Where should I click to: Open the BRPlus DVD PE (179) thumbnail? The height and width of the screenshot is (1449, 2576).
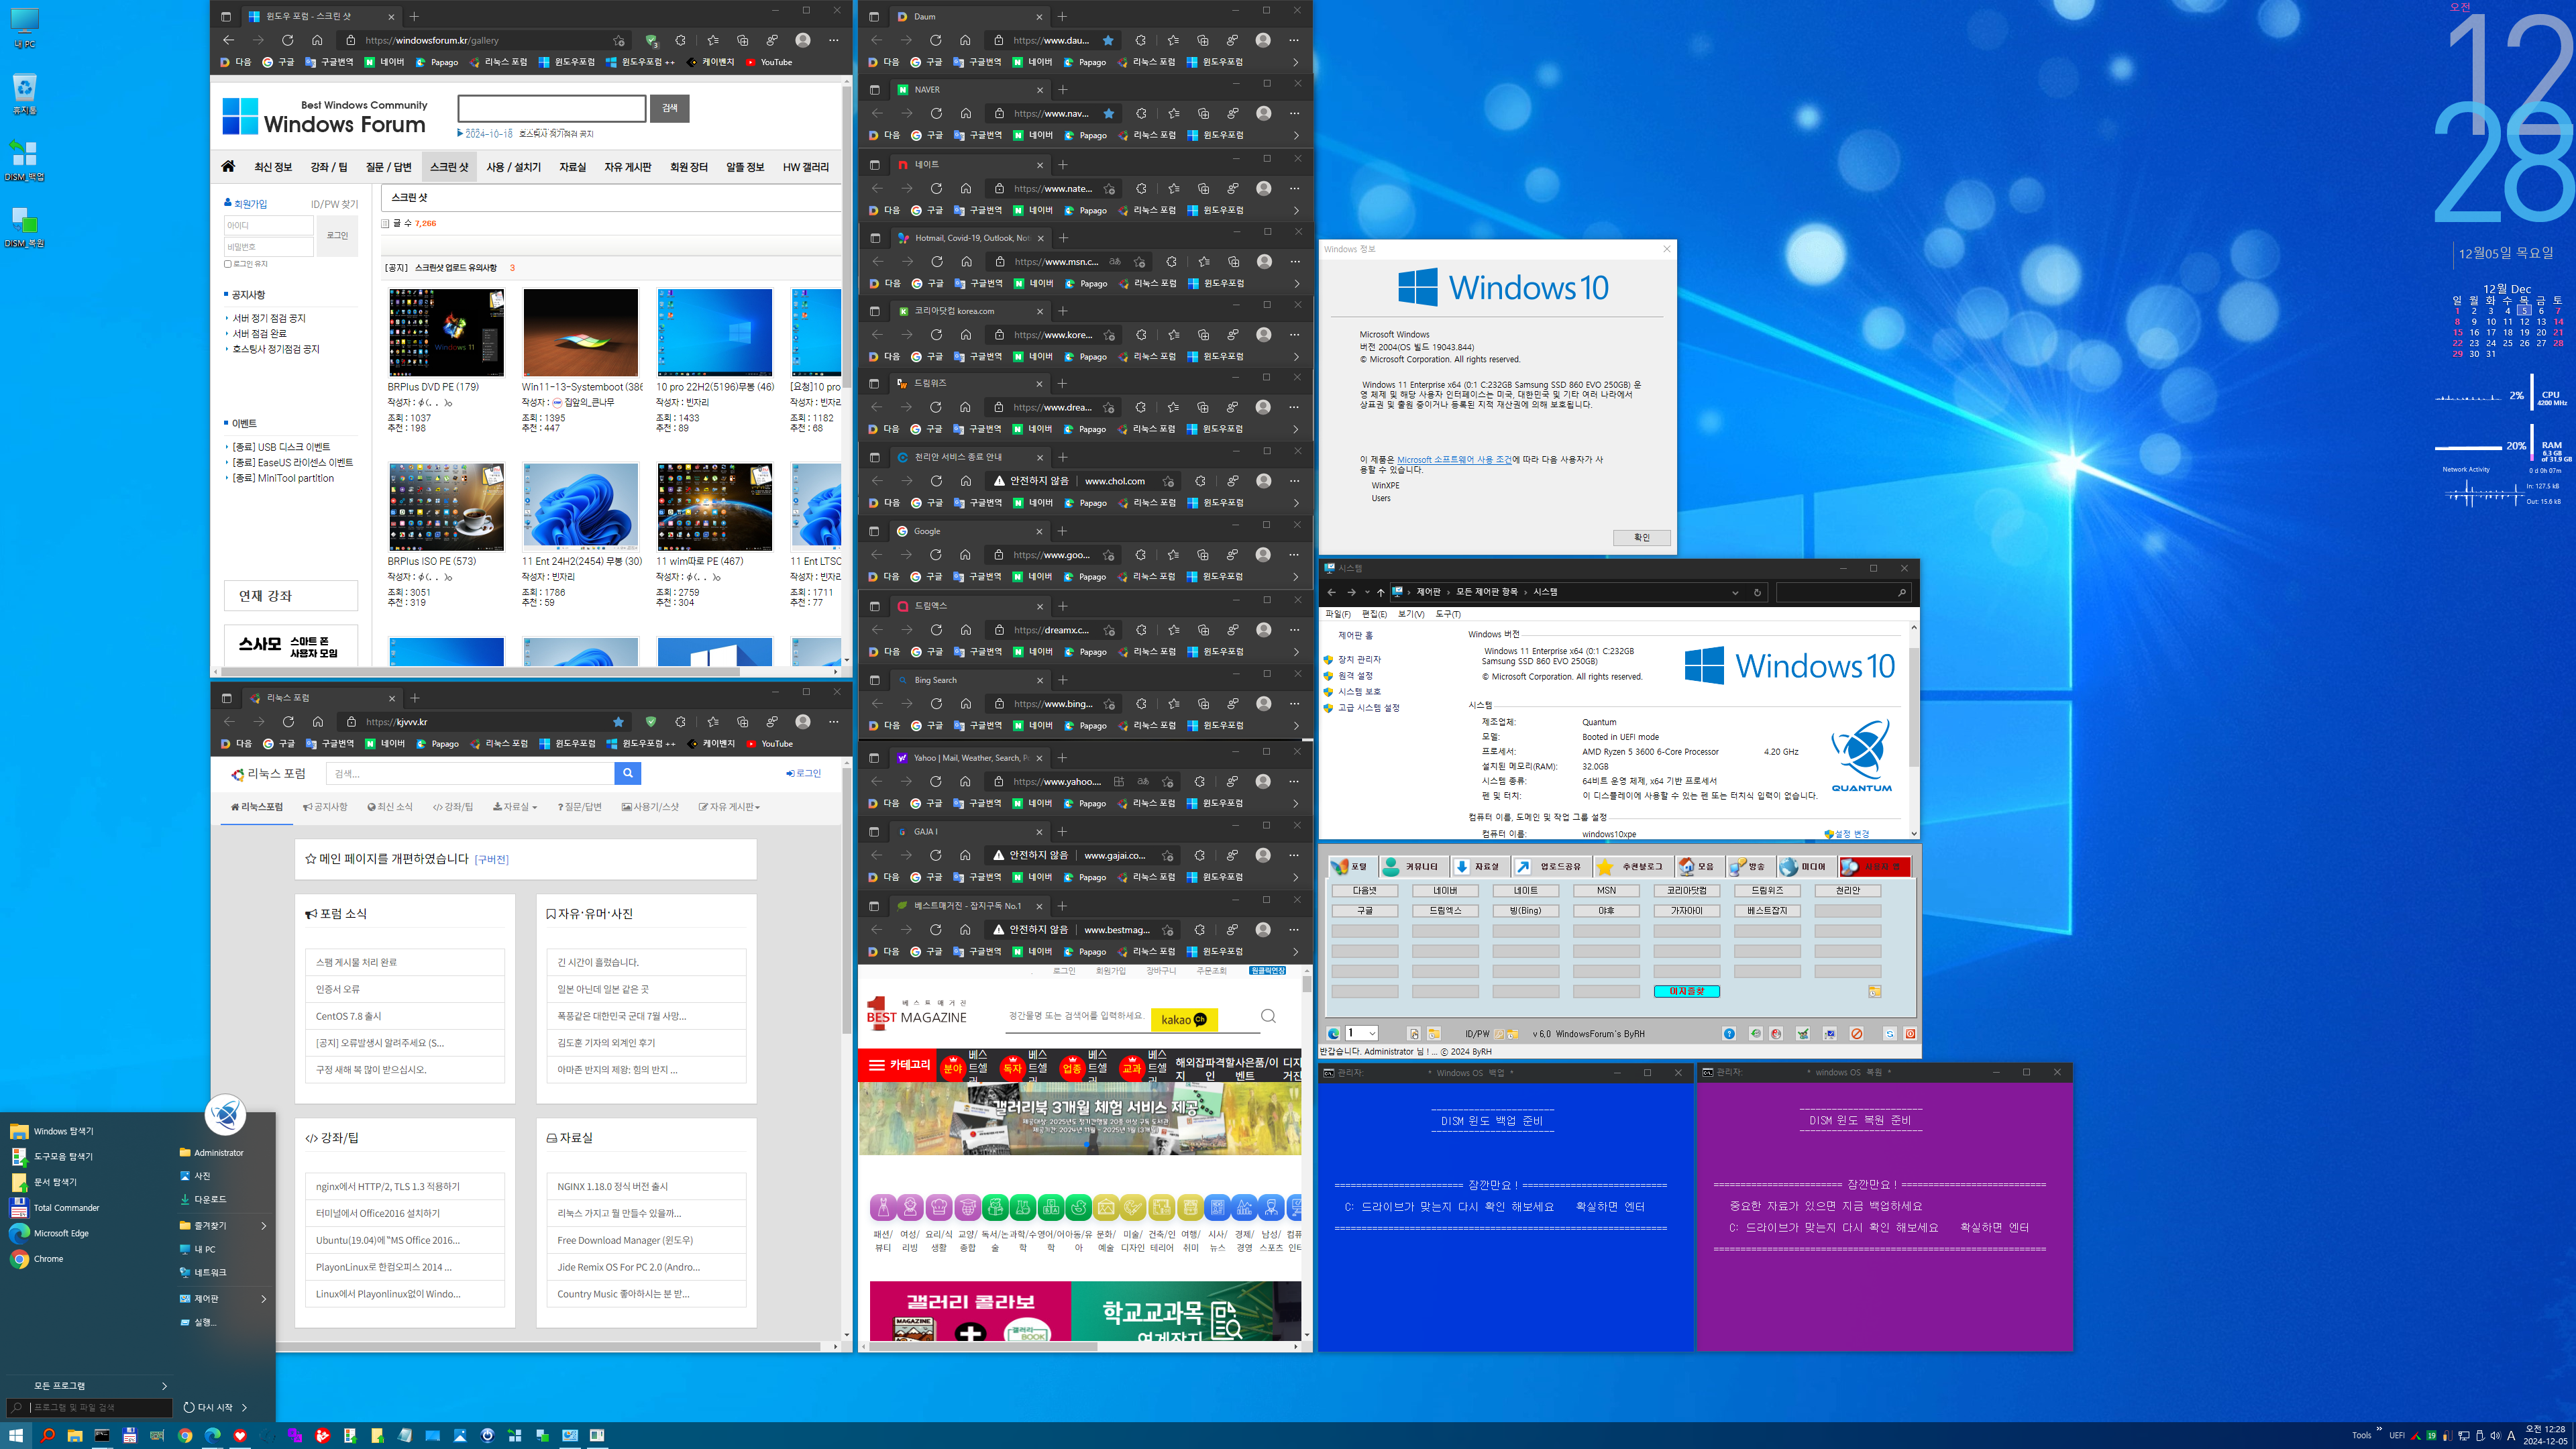[446, 332]
